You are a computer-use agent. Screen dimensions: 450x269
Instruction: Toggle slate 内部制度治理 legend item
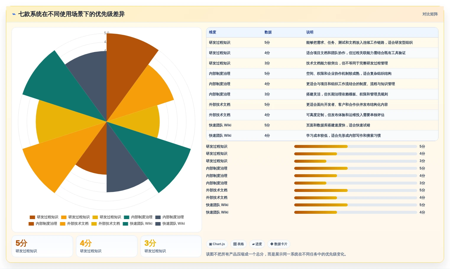[x=169, y=217]
